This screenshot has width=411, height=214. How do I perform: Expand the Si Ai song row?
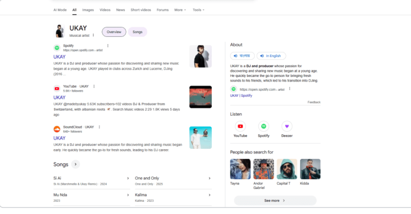tap(128, 178)
